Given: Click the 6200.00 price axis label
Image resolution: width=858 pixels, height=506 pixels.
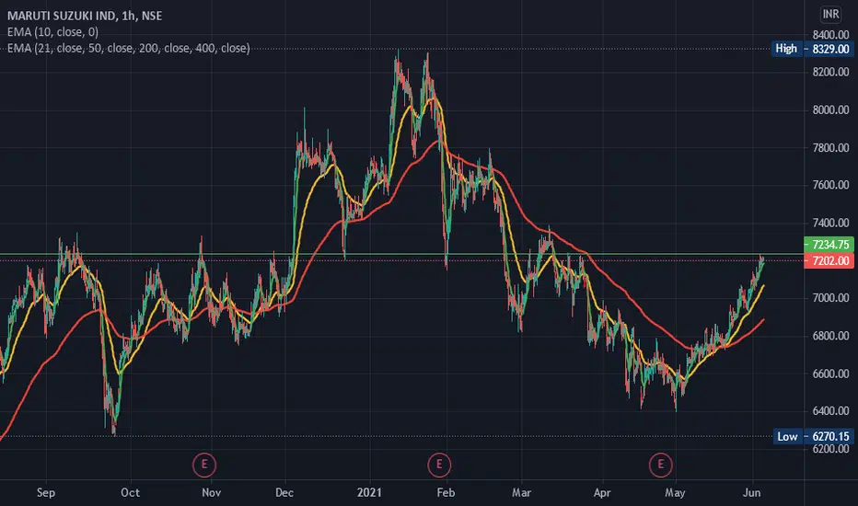Looking at the screenshot, I should (x=830, y=449).
